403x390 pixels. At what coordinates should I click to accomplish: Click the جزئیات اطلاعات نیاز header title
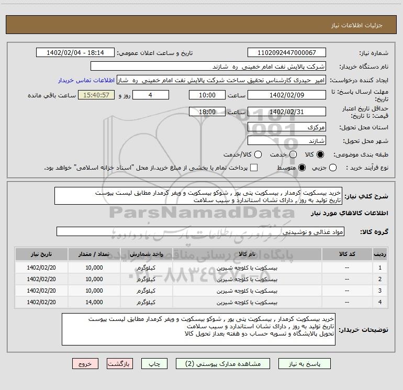(x=356, y=25)
